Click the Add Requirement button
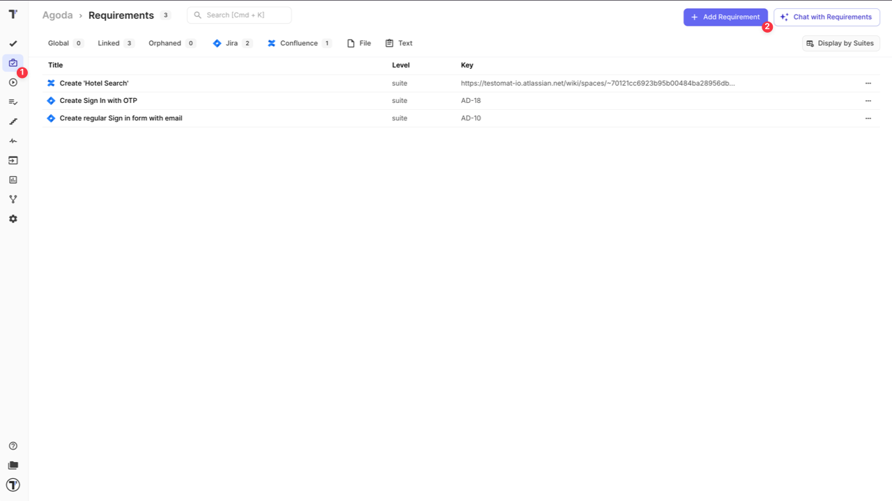This screenshot has width=892, height=501. click(725, 17)
